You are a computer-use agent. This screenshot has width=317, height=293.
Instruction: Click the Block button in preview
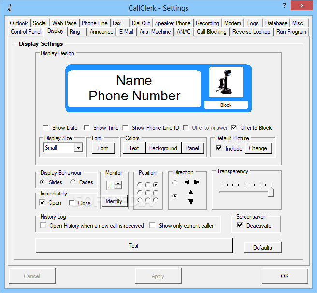pyautogui.click(x=226, y=105)
